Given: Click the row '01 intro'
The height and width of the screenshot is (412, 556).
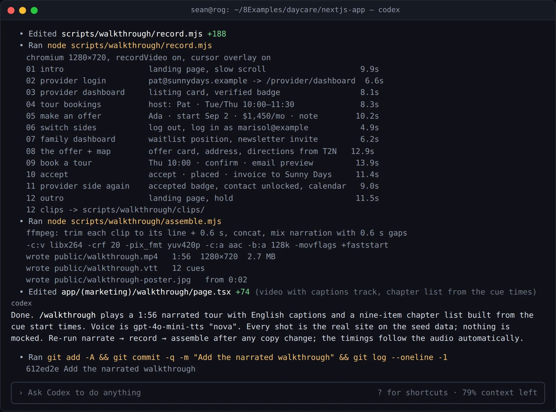Looking at the screenshot, I should 202,69.
